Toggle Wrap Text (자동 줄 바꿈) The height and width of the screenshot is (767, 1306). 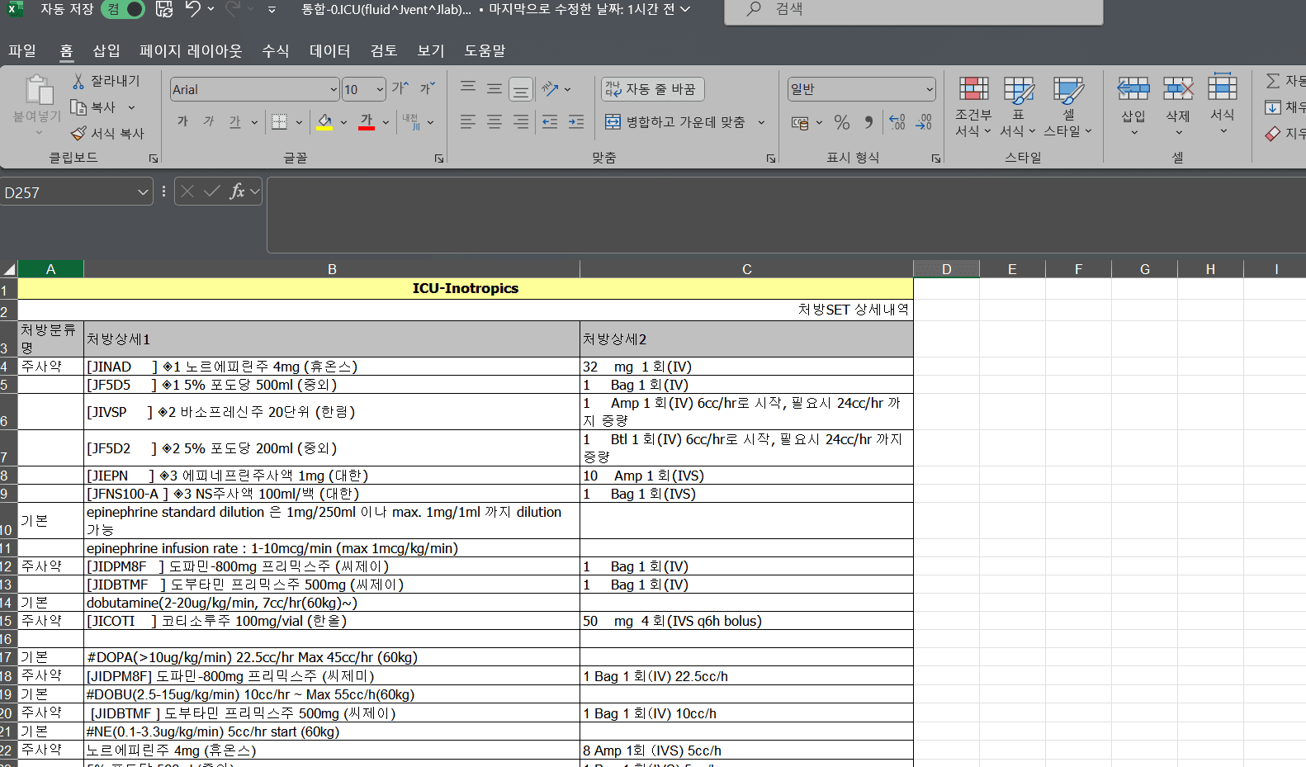652,89
